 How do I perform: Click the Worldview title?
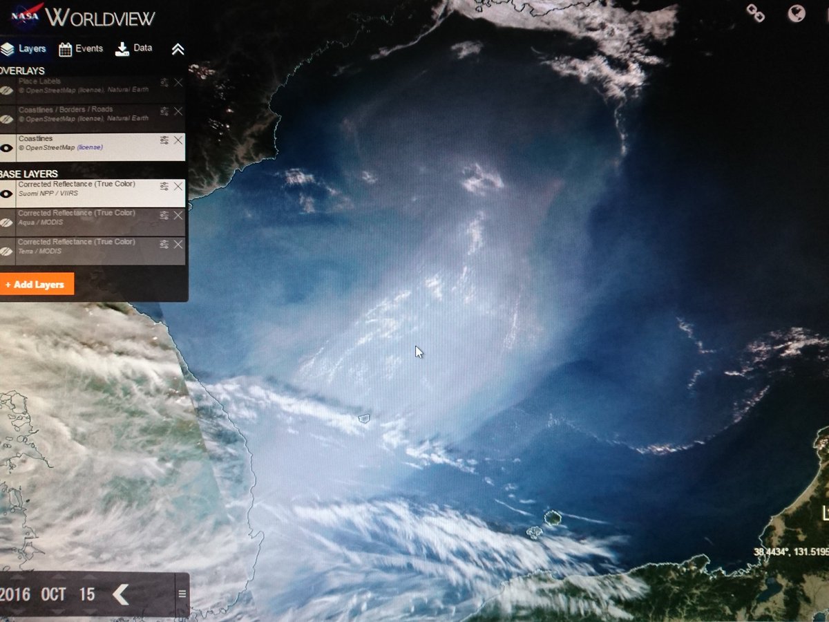tap(99, 17)
